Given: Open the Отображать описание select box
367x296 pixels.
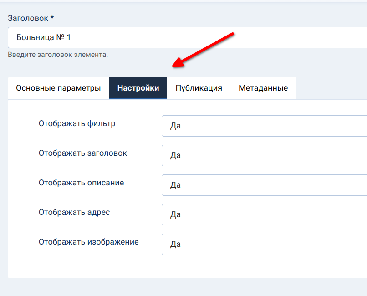Looking at the screenshot, I should pos(264,185).
